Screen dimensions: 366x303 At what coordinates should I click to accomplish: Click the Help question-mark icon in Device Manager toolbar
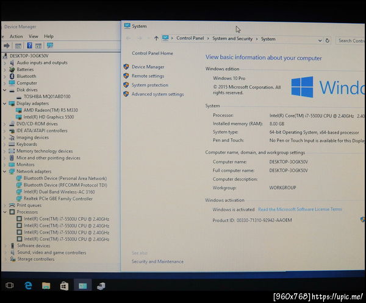[x=29, y=46]
